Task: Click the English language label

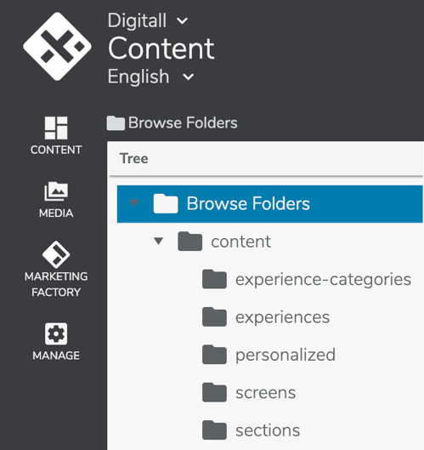Action: [x=139, y=77]
